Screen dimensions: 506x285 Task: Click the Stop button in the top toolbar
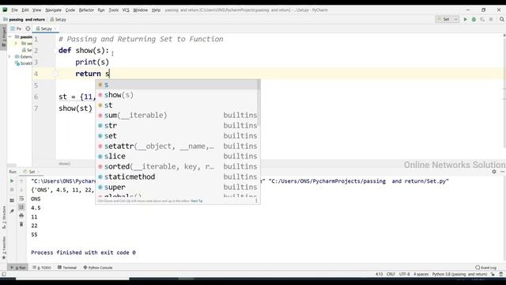[491, 19]
